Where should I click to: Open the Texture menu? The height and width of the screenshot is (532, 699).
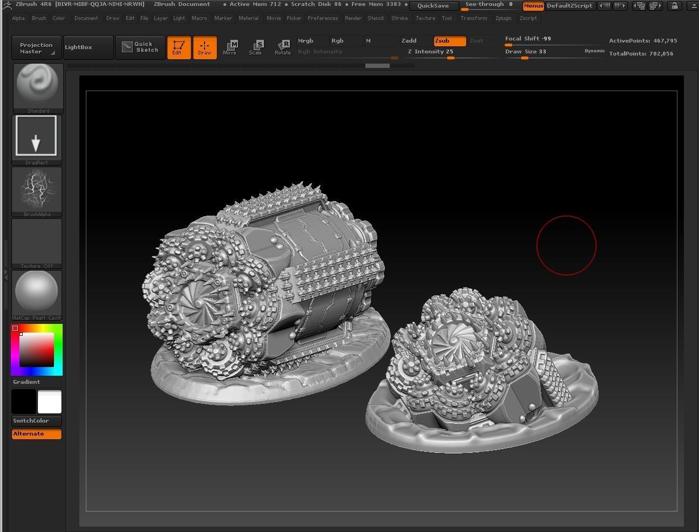[x=425, y=18]
